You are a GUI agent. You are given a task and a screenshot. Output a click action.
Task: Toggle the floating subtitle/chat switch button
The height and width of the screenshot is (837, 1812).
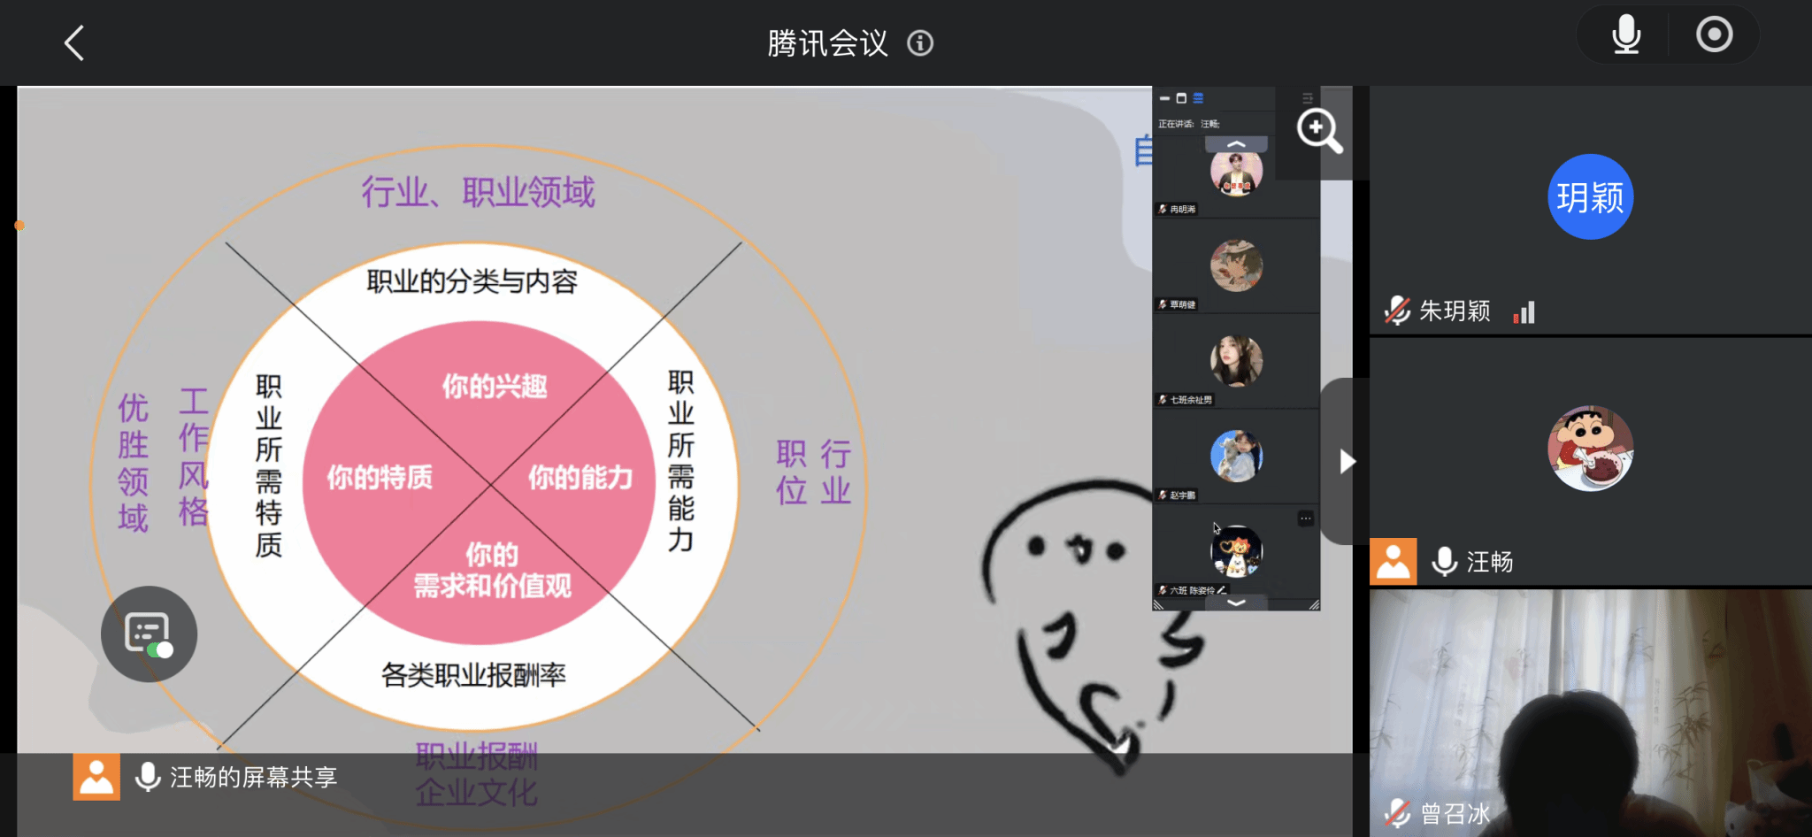coord(149,634)
